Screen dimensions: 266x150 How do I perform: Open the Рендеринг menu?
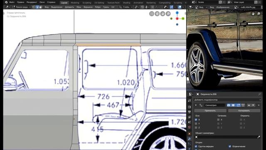(x=32, y=2)
